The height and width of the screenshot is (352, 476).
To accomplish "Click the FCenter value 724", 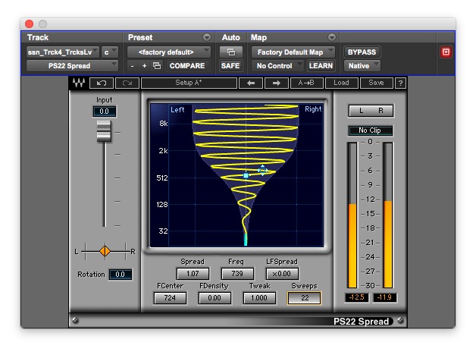I will [x=170, y=298].
